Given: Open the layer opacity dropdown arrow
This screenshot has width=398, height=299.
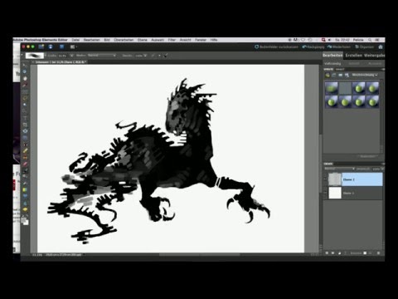Looking at the screenshot, I should [382, 169].
